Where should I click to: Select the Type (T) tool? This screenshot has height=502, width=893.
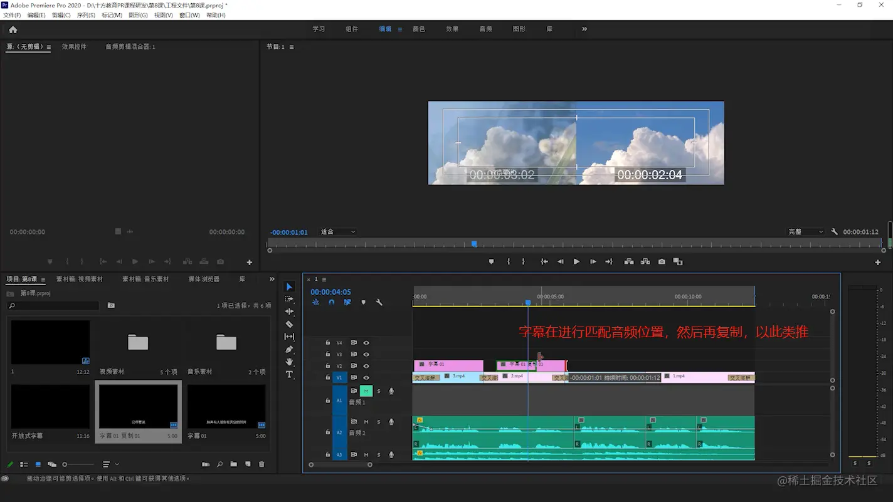289,375
